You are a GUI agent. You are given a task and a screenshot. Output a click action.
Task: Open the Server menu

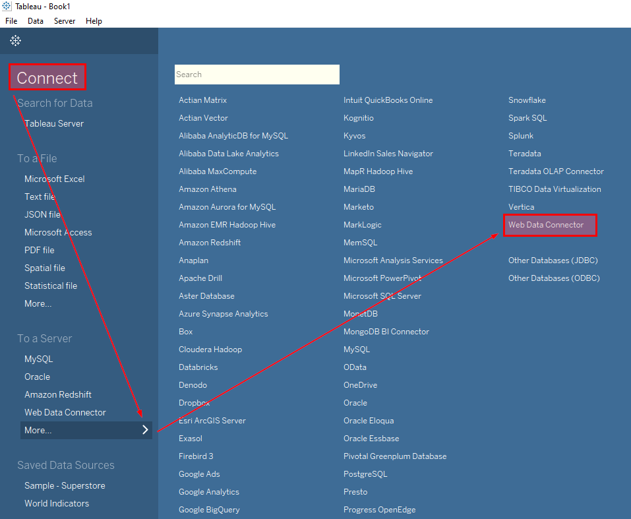click(x=65, y=21)
